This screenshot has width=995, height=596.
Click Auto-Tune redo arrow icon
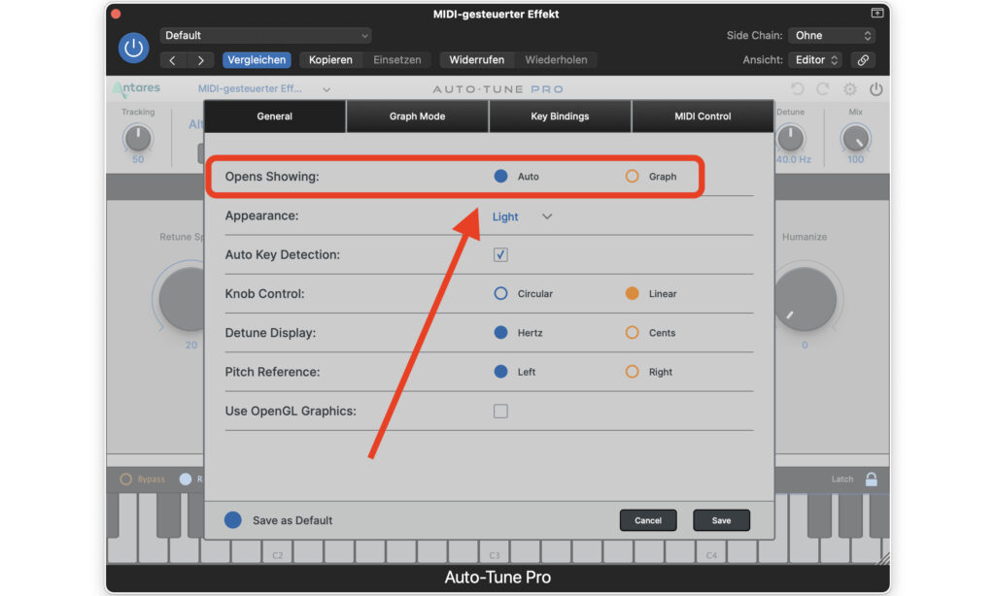click(823, 89)
